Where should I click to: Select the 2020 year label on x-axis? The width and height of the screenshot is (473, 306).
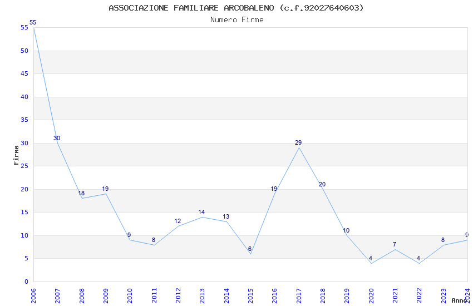pos(371,296)
